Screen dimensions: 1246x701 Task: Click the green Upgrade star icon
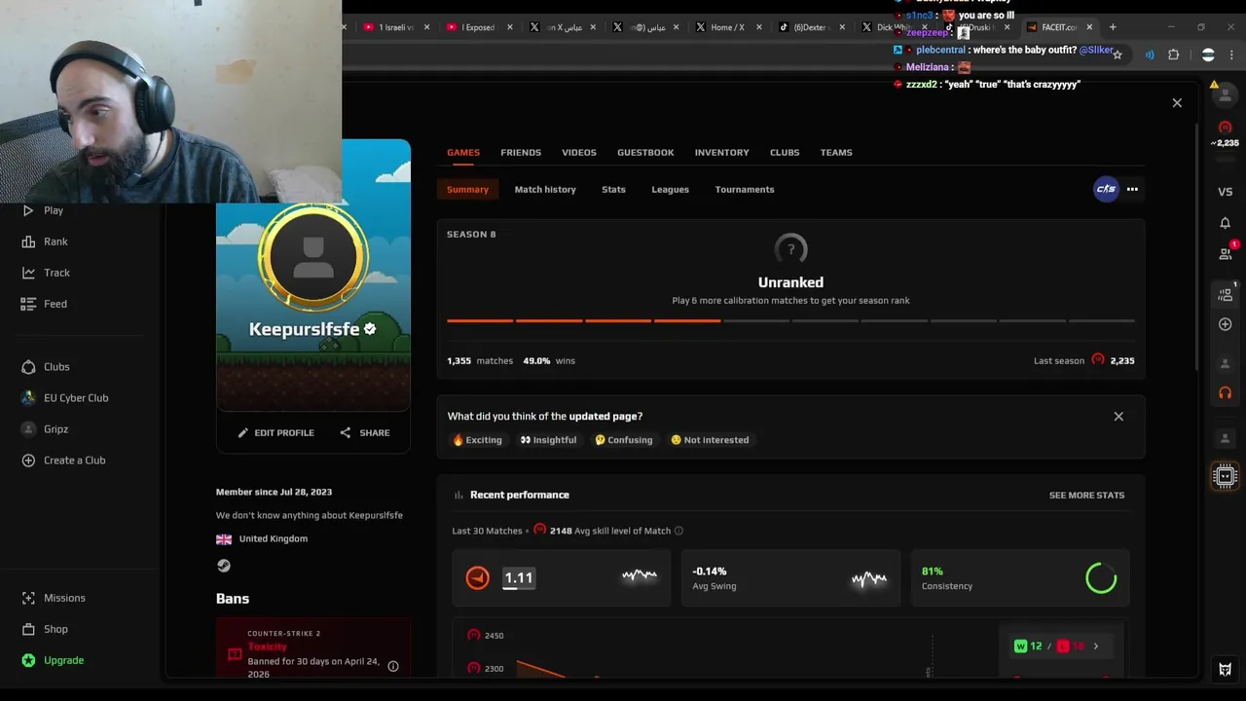click(x=28, y=660)
